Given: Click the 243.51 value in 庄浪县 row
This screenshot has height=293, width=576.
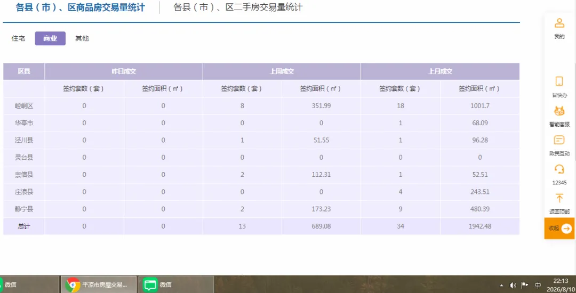Looking at the screenshot, I should (x=480, y=192).
